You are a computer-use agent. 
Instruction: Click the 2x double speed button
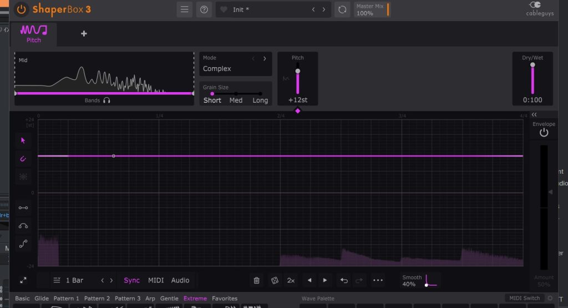tap(291, 280)
